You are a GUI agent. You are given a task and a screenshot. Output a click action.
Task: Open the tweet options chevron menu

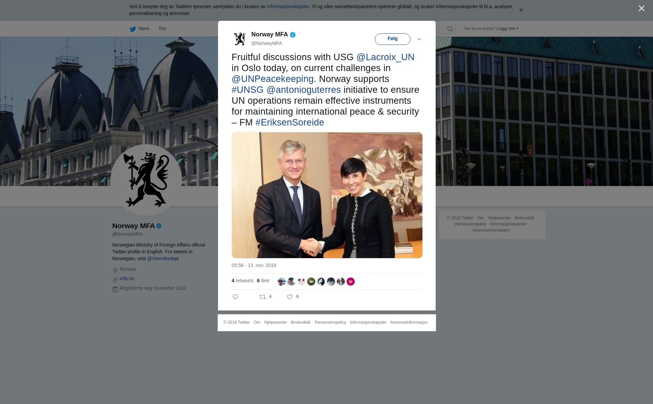(x=419, y=39)
